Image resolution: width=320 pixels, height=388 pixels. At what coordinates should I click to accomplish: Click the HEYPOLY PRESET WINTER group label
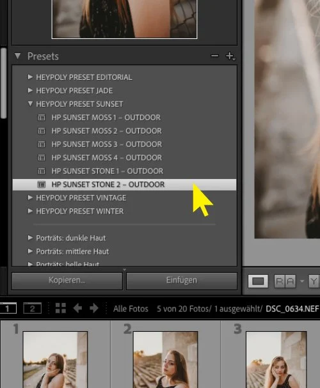point(80,211)
